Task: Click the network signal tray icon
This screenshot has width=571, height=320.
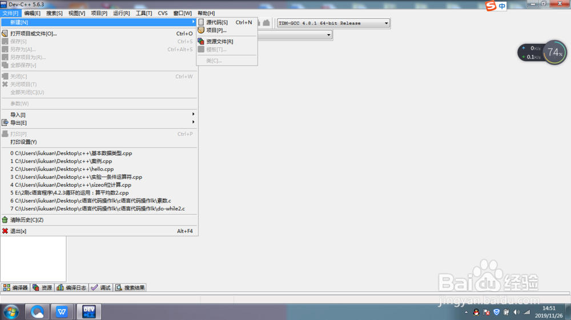Action: [x=526, y=312]
